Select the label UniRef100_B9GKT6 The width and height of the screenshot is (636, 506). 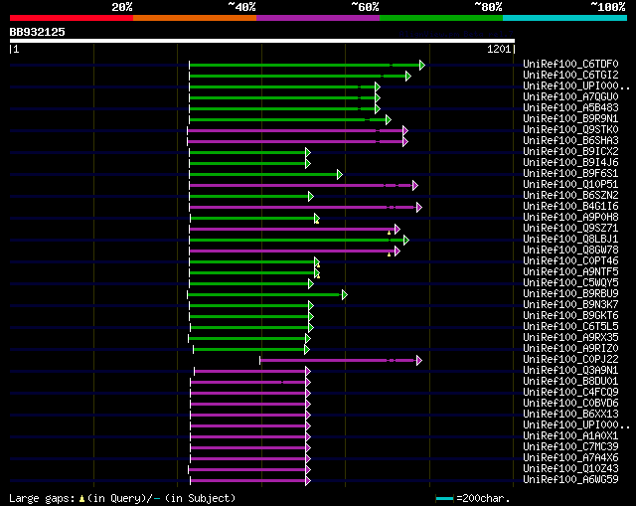(x=570, y=316)
